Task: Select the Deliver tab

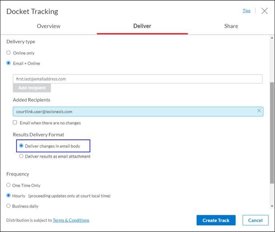Action: click(x=142, y=26)
